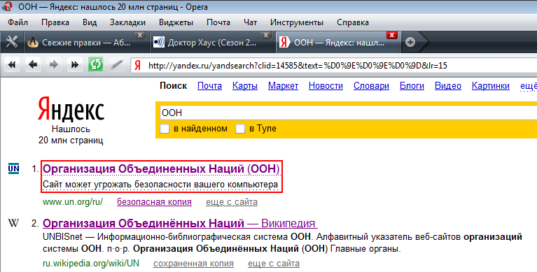The width and height of the screenshot is (537, 272).
Task: Open the Справка menu
Action: point(353,22)
